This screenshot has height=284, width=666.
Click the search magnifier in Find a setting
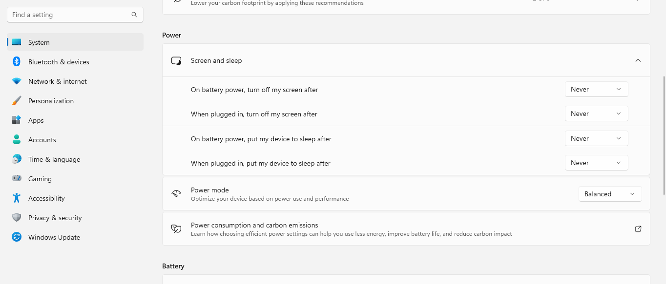tap(134, 14)
